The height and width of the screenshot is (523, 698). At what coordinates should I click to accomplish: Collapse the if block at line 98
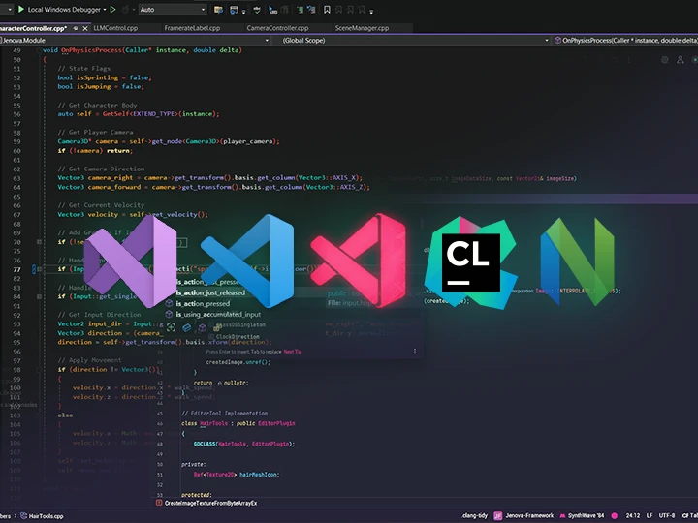coord(39,370)
